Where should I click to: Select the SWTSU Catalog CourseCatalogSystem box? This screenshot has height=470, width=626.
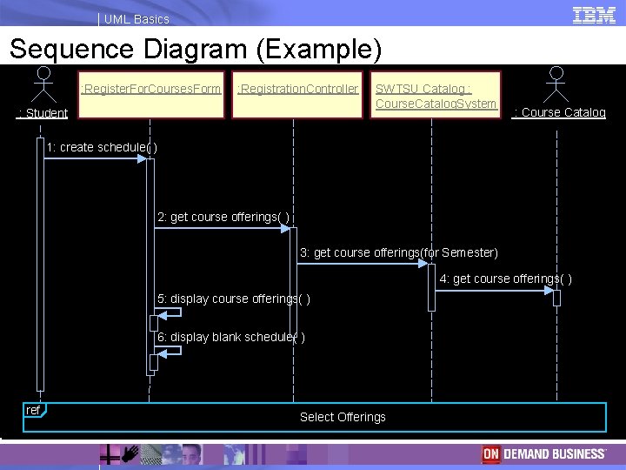coord(436,95)
